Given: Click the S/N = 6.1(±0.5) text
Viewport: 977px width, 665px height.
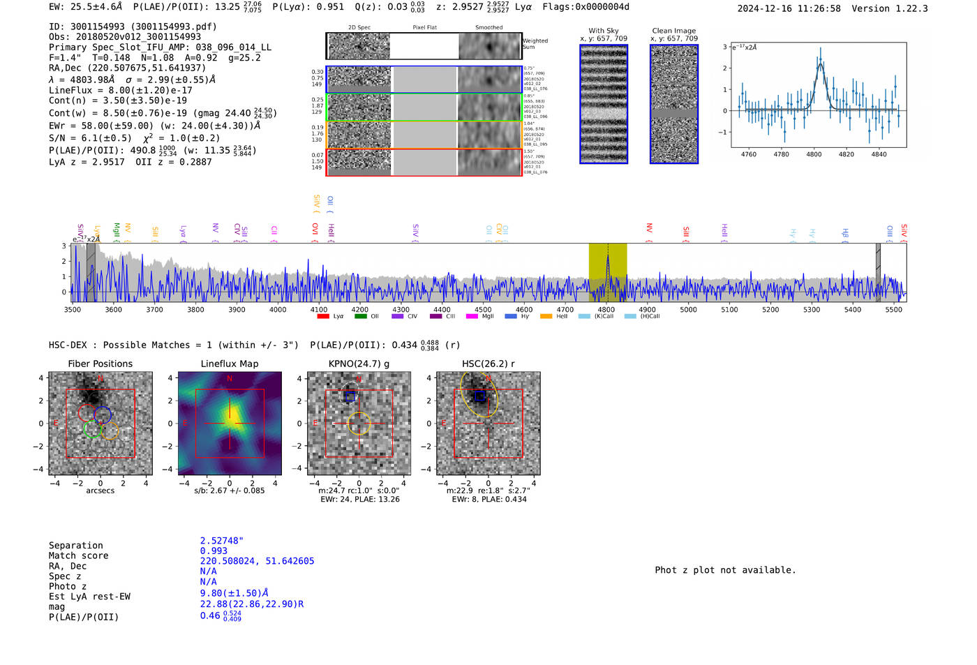Looking at the screenshot, I should (x=90, y=138).
